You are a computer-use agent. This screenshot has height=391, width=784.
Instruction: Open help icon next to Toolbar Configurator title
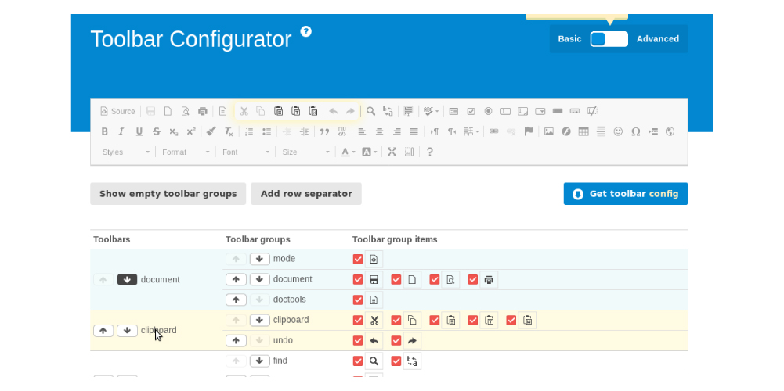[x=306, y=31]
